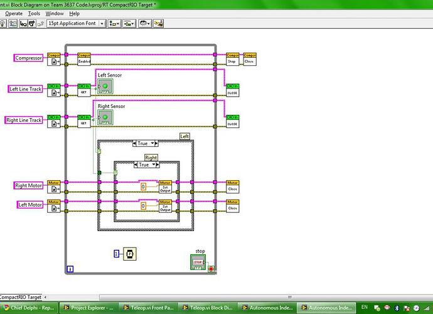
Task: Switch to Teleop.vi Front Panel taskbar window
Action: (148, 308)
